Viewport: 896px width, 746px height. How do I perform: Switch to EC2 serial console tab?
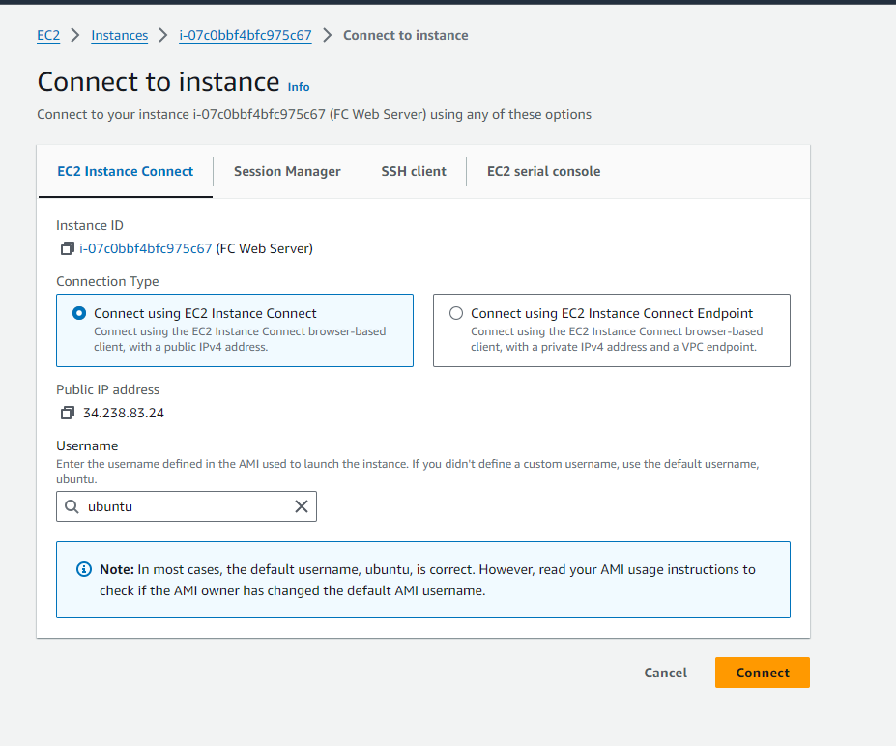[x=543, y=171]
